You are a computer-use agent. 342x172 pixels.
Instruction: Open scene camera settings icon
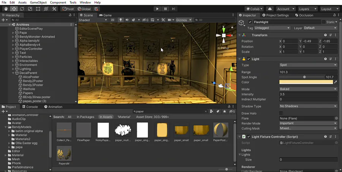coord(169,20)
